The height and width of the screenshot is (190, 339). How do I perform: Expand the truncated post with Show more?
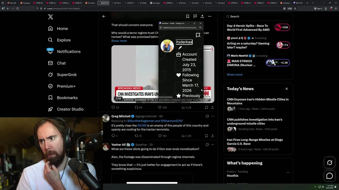[119, 41]
